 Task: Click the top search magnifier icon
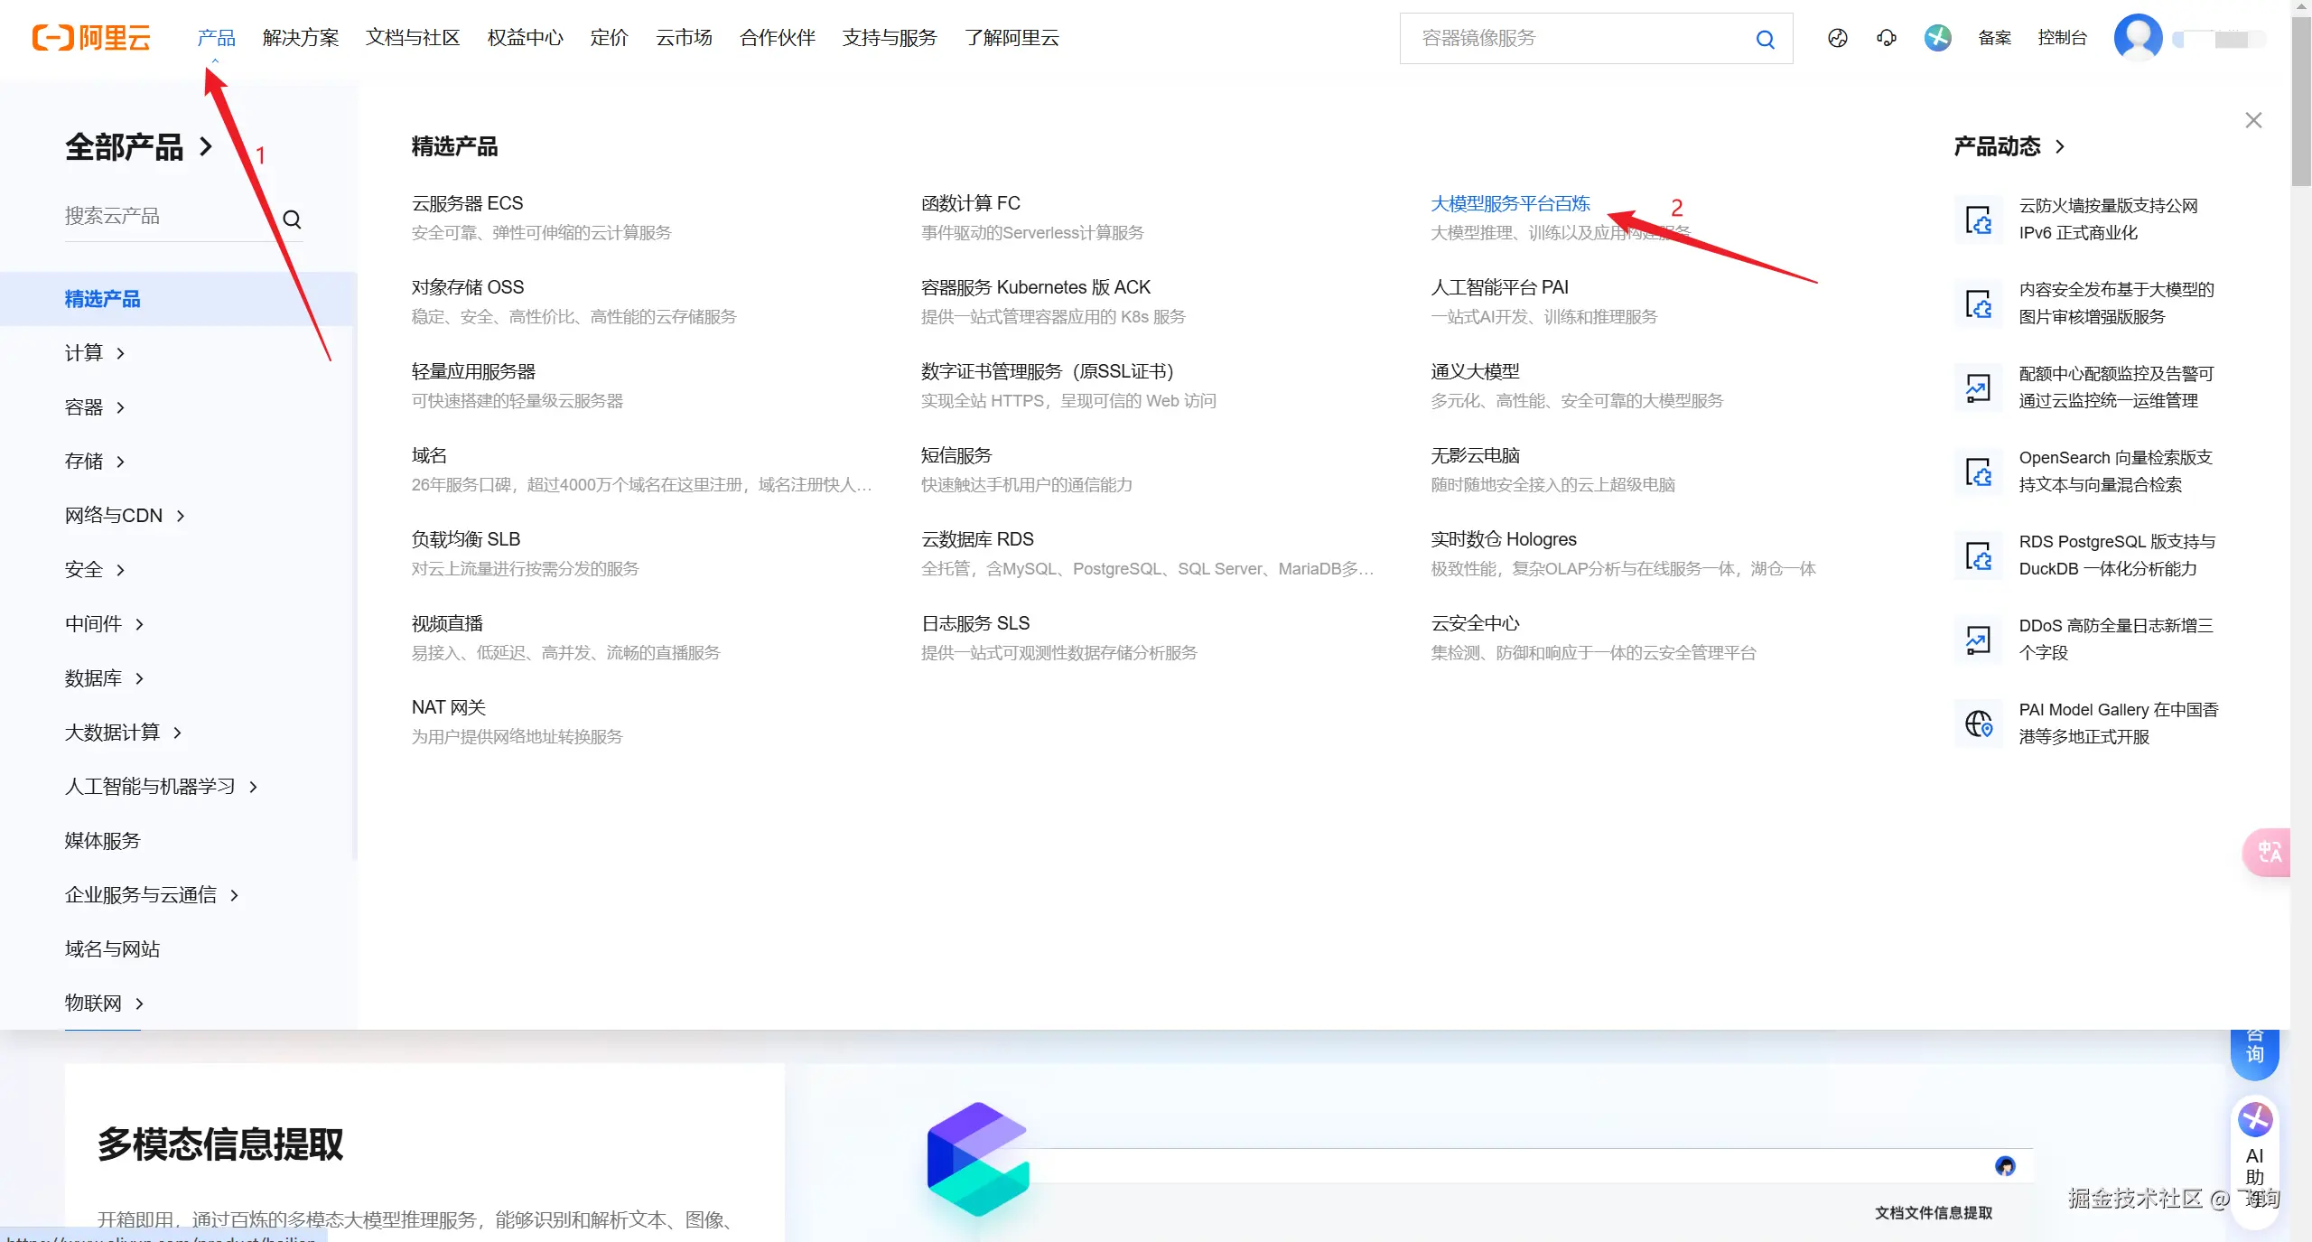click(1765, 39)
